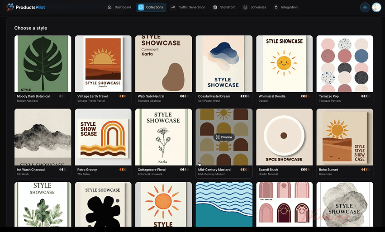The height and width of the screenshot is (232, 385).
Task: Choose the orange sun rays style thumbnail
Action: (163, 204)
